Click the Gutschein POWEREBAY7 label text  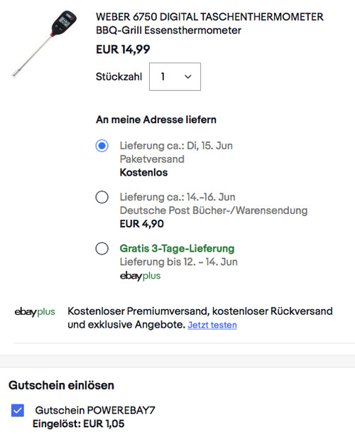[x=95, y=410]
